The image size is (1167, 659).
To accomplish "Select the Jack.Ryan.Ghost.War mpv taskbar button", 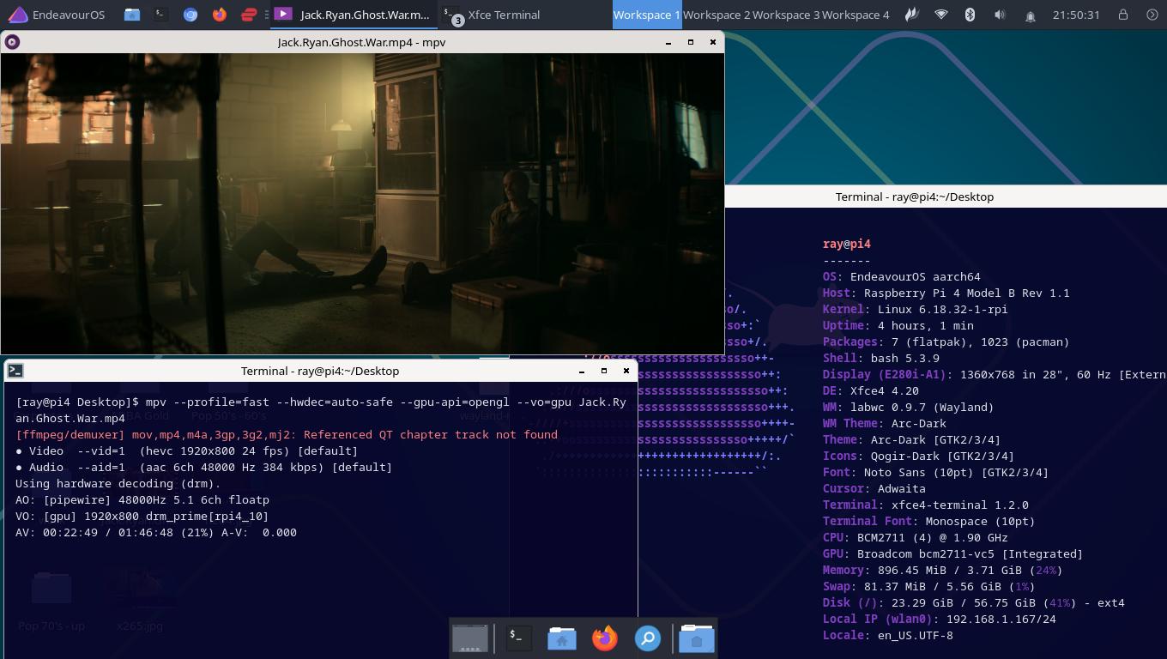I will click(353, 15).
